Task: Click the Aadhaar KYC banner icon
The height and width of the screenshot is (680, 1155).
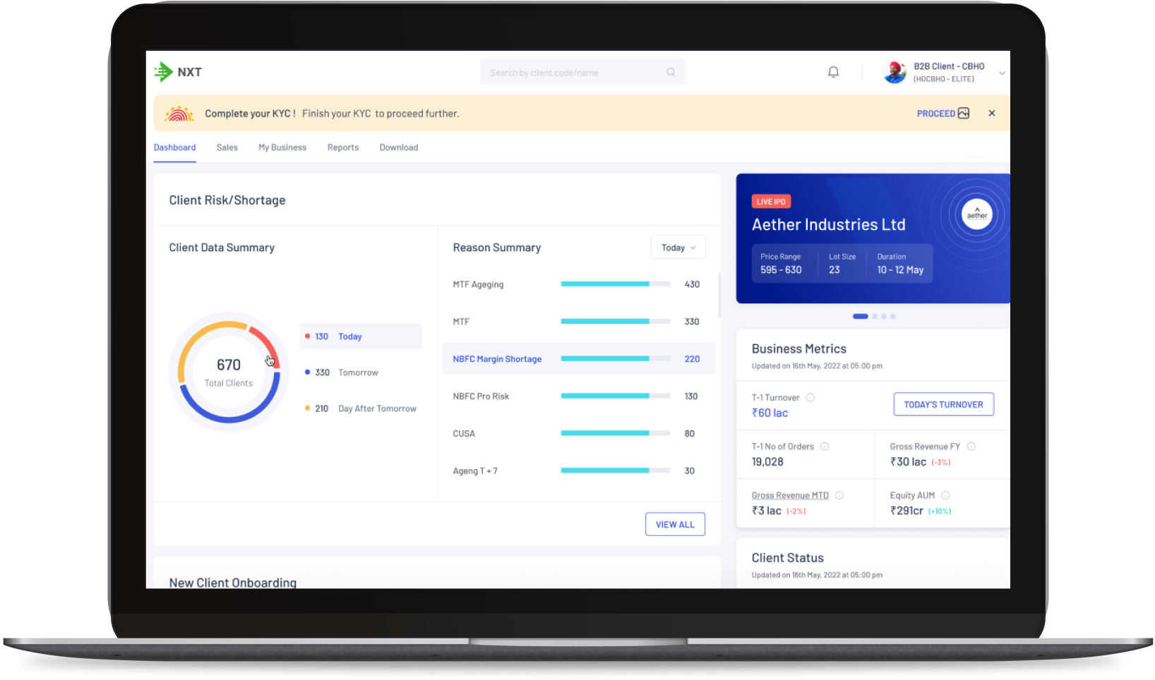Action: (x=179, y=113)
